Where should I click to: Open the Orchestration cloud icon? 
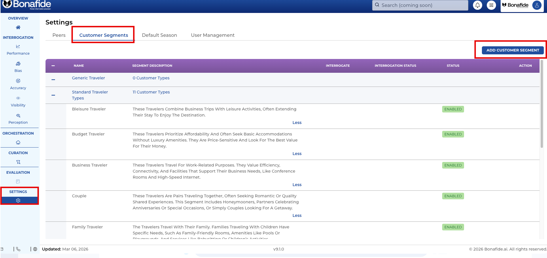point(18,142)
